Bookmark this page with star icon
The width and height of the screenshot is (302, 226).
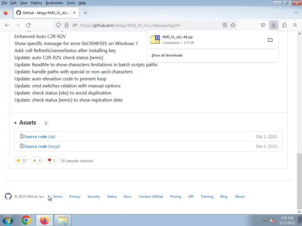point(233,25)
